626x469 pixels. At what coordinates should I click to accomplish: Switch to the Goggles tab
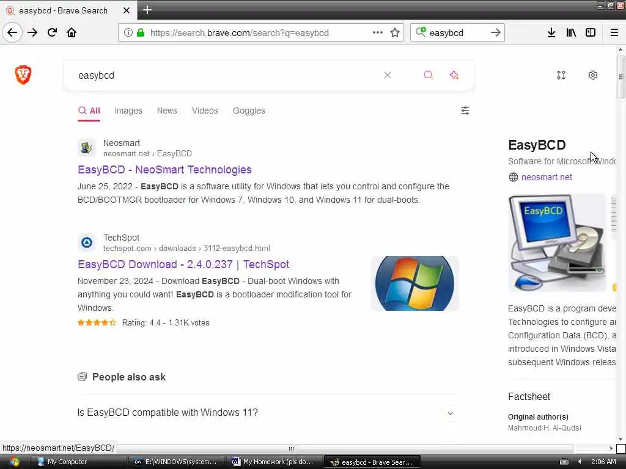(249, 111)
